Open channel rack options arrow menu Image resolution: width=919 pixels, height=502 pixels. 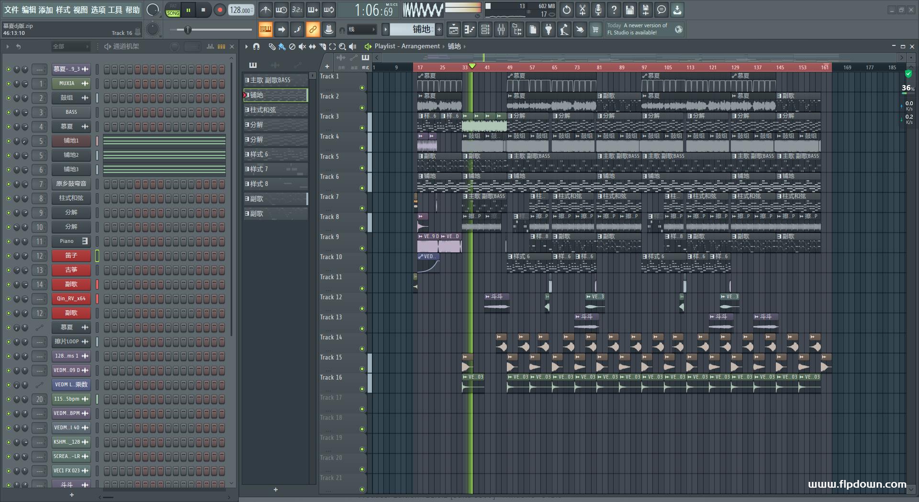(8, 46)
